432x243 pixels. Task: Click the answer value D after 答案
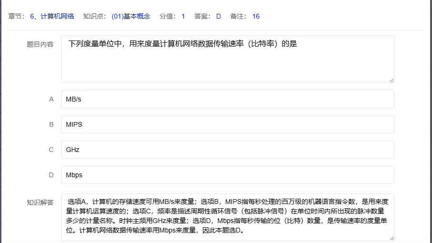pos(219,16)
